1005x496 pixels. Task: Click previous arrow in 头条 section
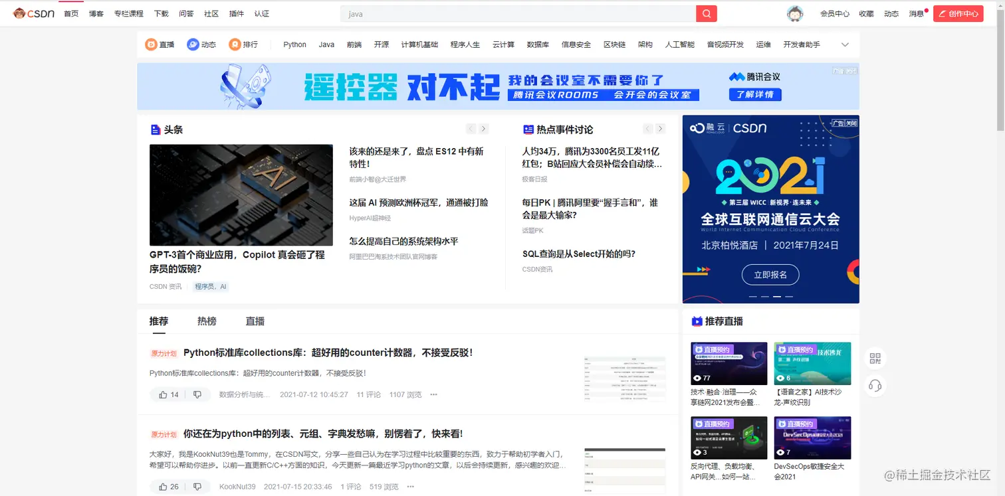[471, 129]
